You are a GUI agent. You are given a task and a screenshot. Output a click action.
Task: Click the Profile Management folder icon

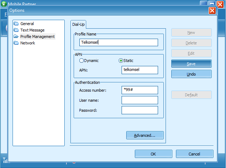tap(16, 37)
